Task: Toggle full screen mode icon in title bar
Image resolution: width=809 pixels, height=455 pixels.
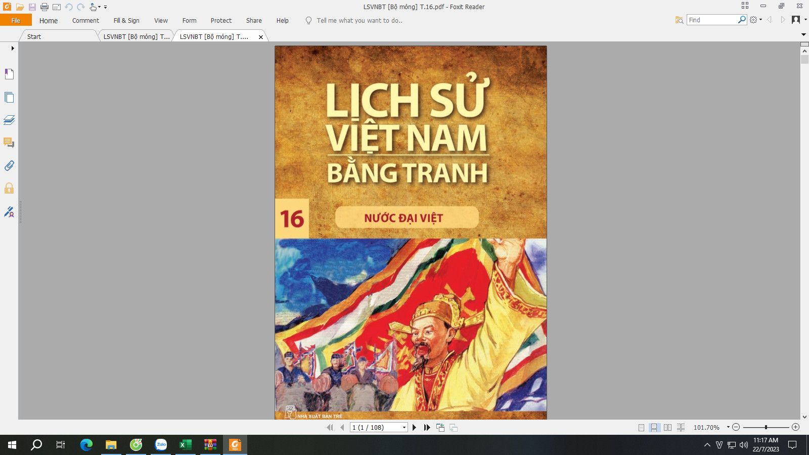Action: coord(745,6)
